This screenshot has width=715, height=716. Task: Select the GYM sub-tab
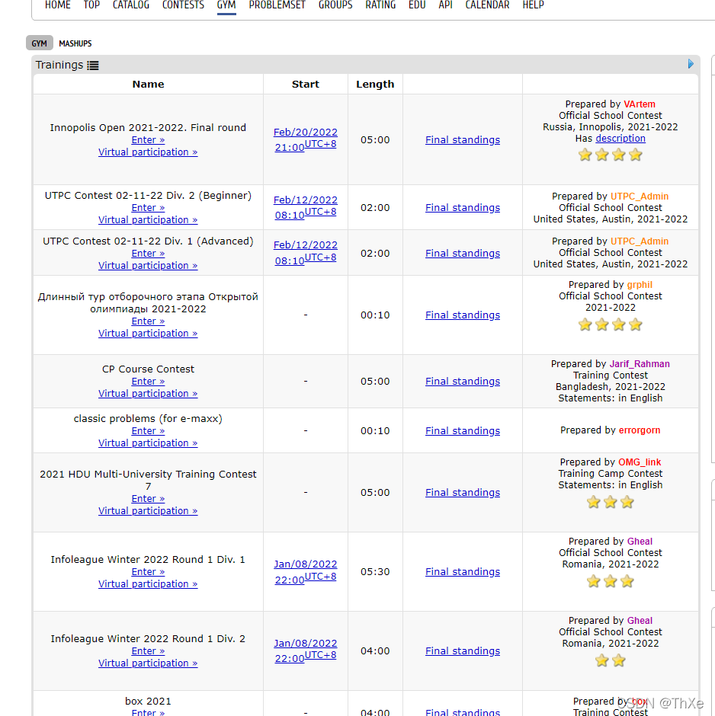click(x=40, y=43)
